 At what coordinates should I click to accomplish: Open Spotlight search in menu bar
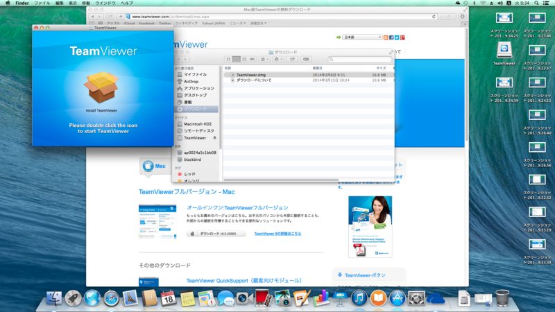tap(536, 3)
